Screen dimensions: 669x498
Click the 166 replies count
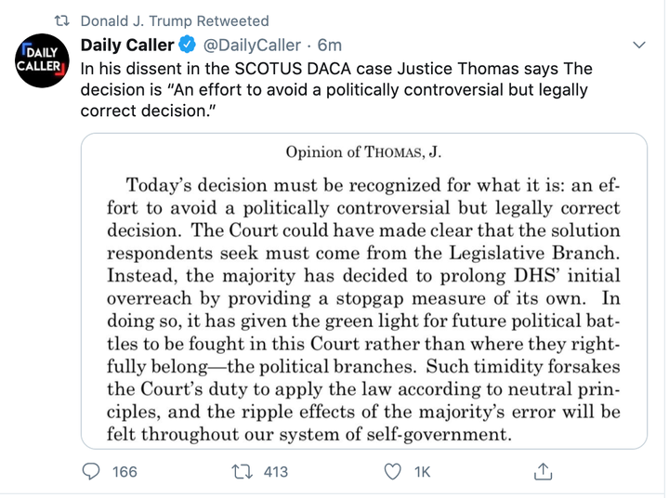click(125, 472)
